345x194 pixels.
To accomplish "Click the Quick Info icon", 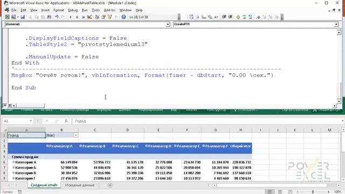I will 204,17.
